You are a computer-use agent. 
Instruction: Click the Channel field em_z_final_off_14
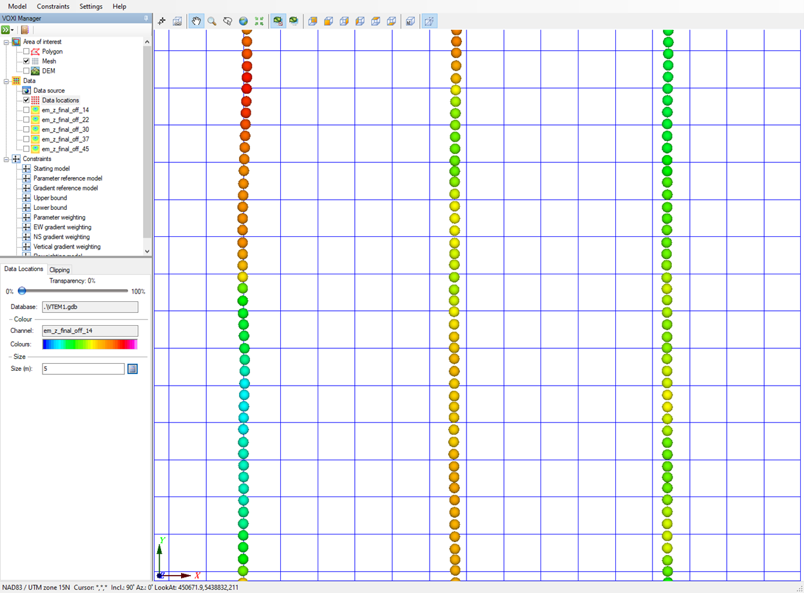pyautogui.click(x=90, y=331)
